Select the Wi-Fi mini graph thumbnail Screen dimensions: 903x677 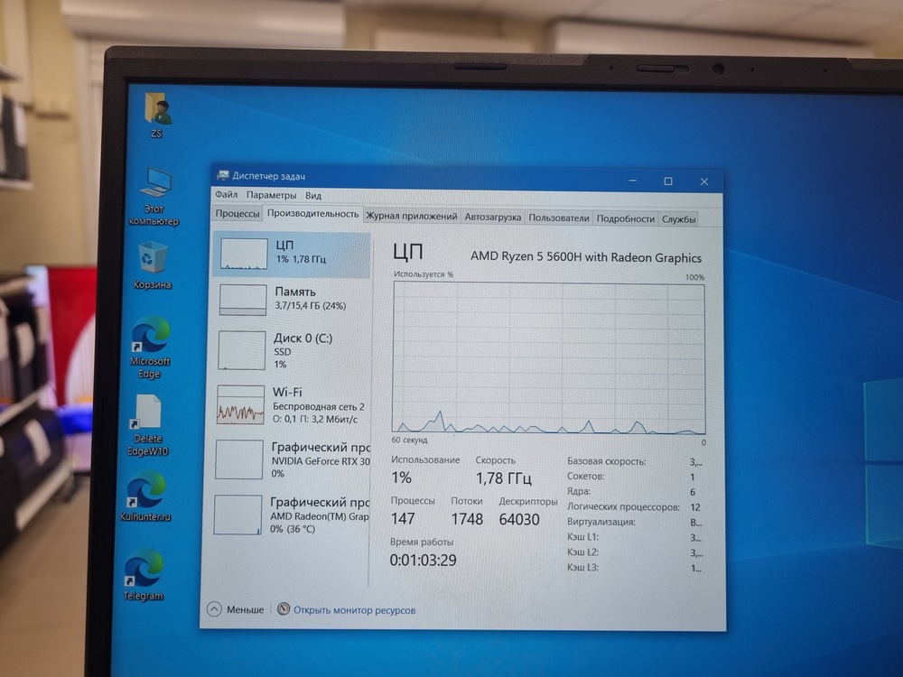point(240,404)
